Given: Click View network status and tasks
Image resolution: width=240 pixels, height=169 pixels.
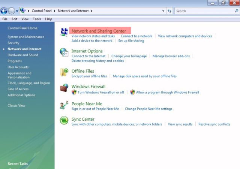Looking at the screenshot, I should (x=93, y=36).
